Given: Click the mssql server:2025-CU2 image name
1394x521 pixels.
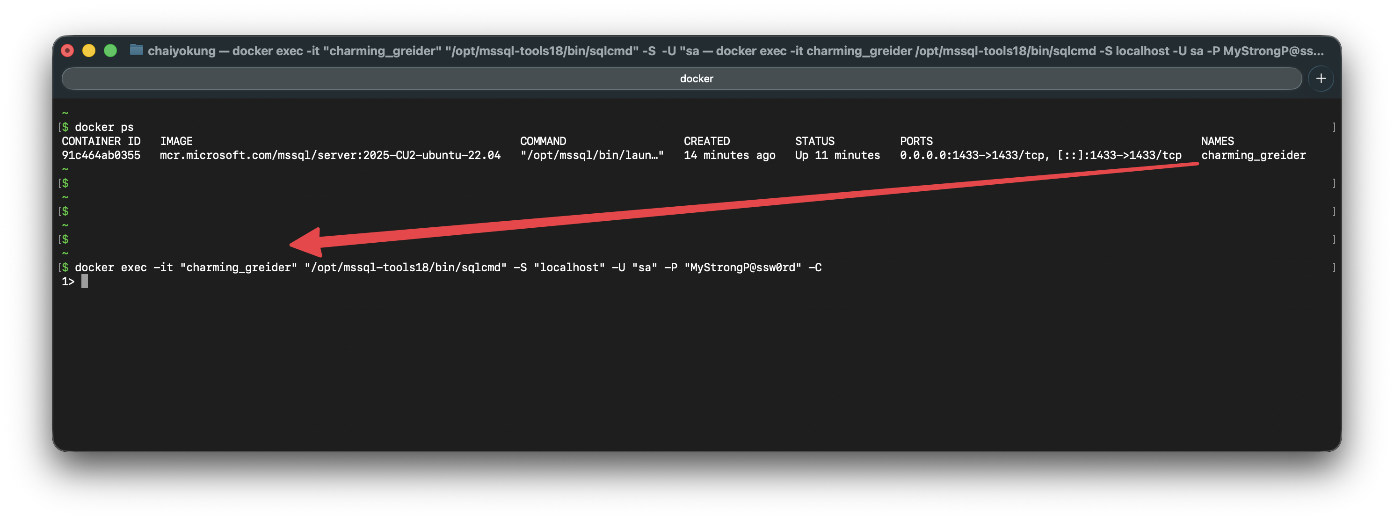Looking at the screenshot, I should click(x=330, y=155).
